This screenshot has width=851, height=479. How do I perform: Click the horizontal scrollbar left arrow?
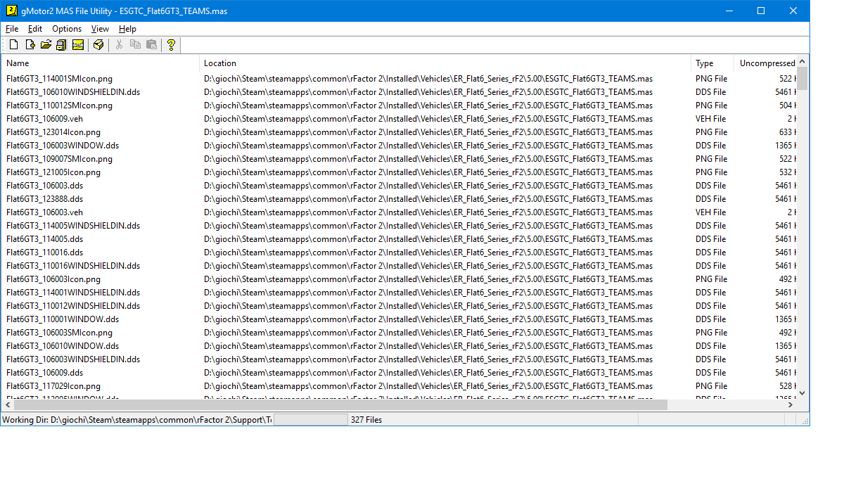point(8,405)
